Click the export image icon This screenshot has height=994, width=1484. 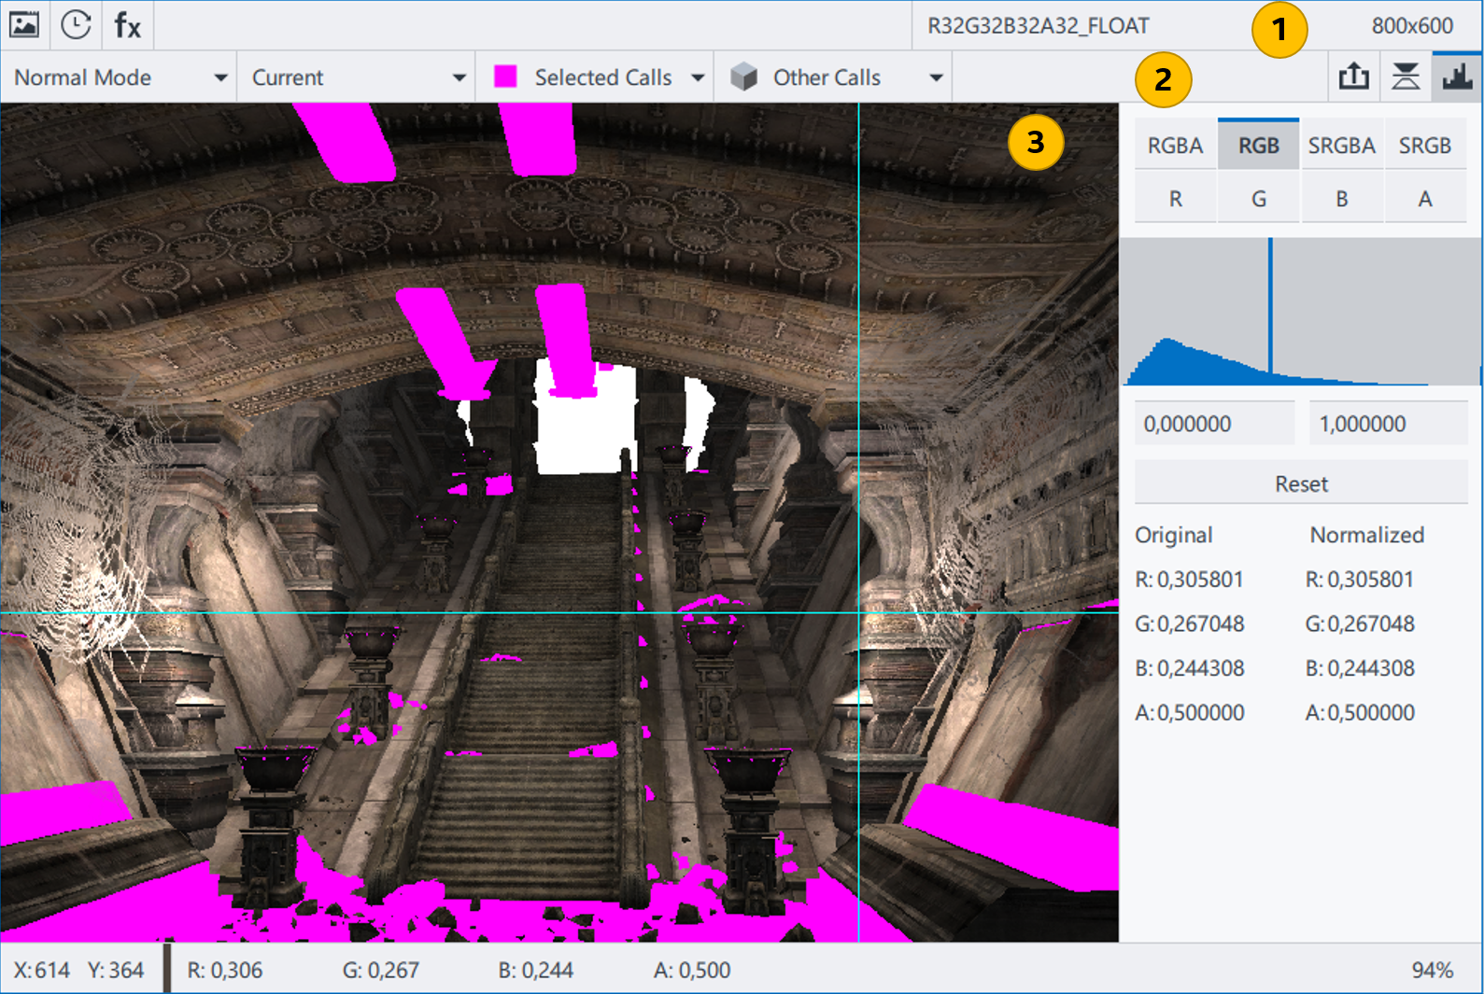tap(1353, 77)
